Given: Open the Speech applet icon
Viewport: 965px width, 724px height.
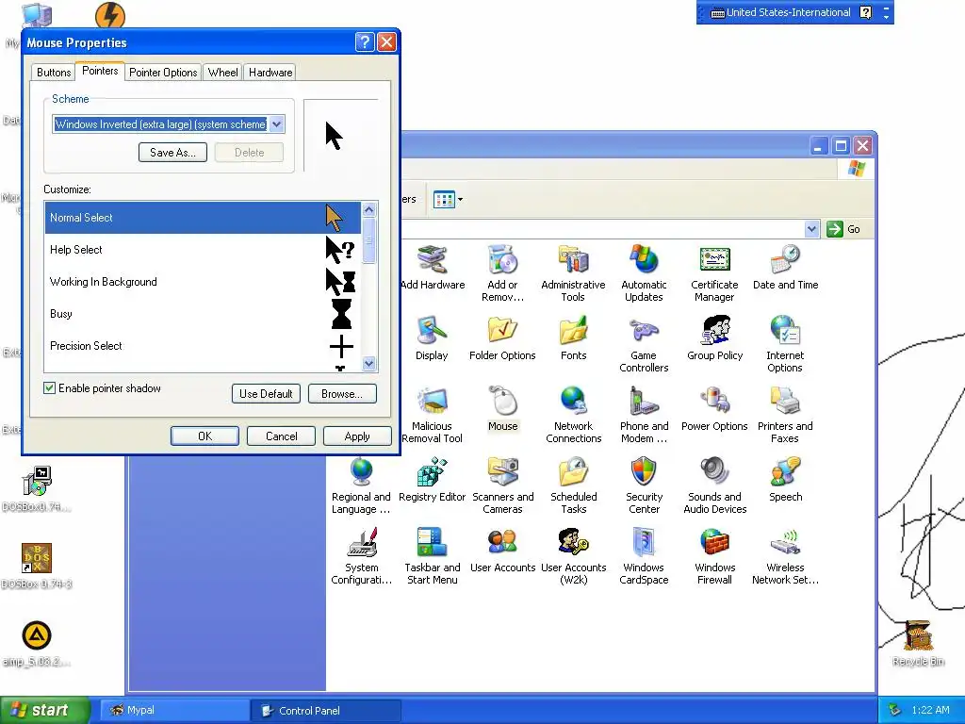Looking at the screenshot, I should 785,471.
